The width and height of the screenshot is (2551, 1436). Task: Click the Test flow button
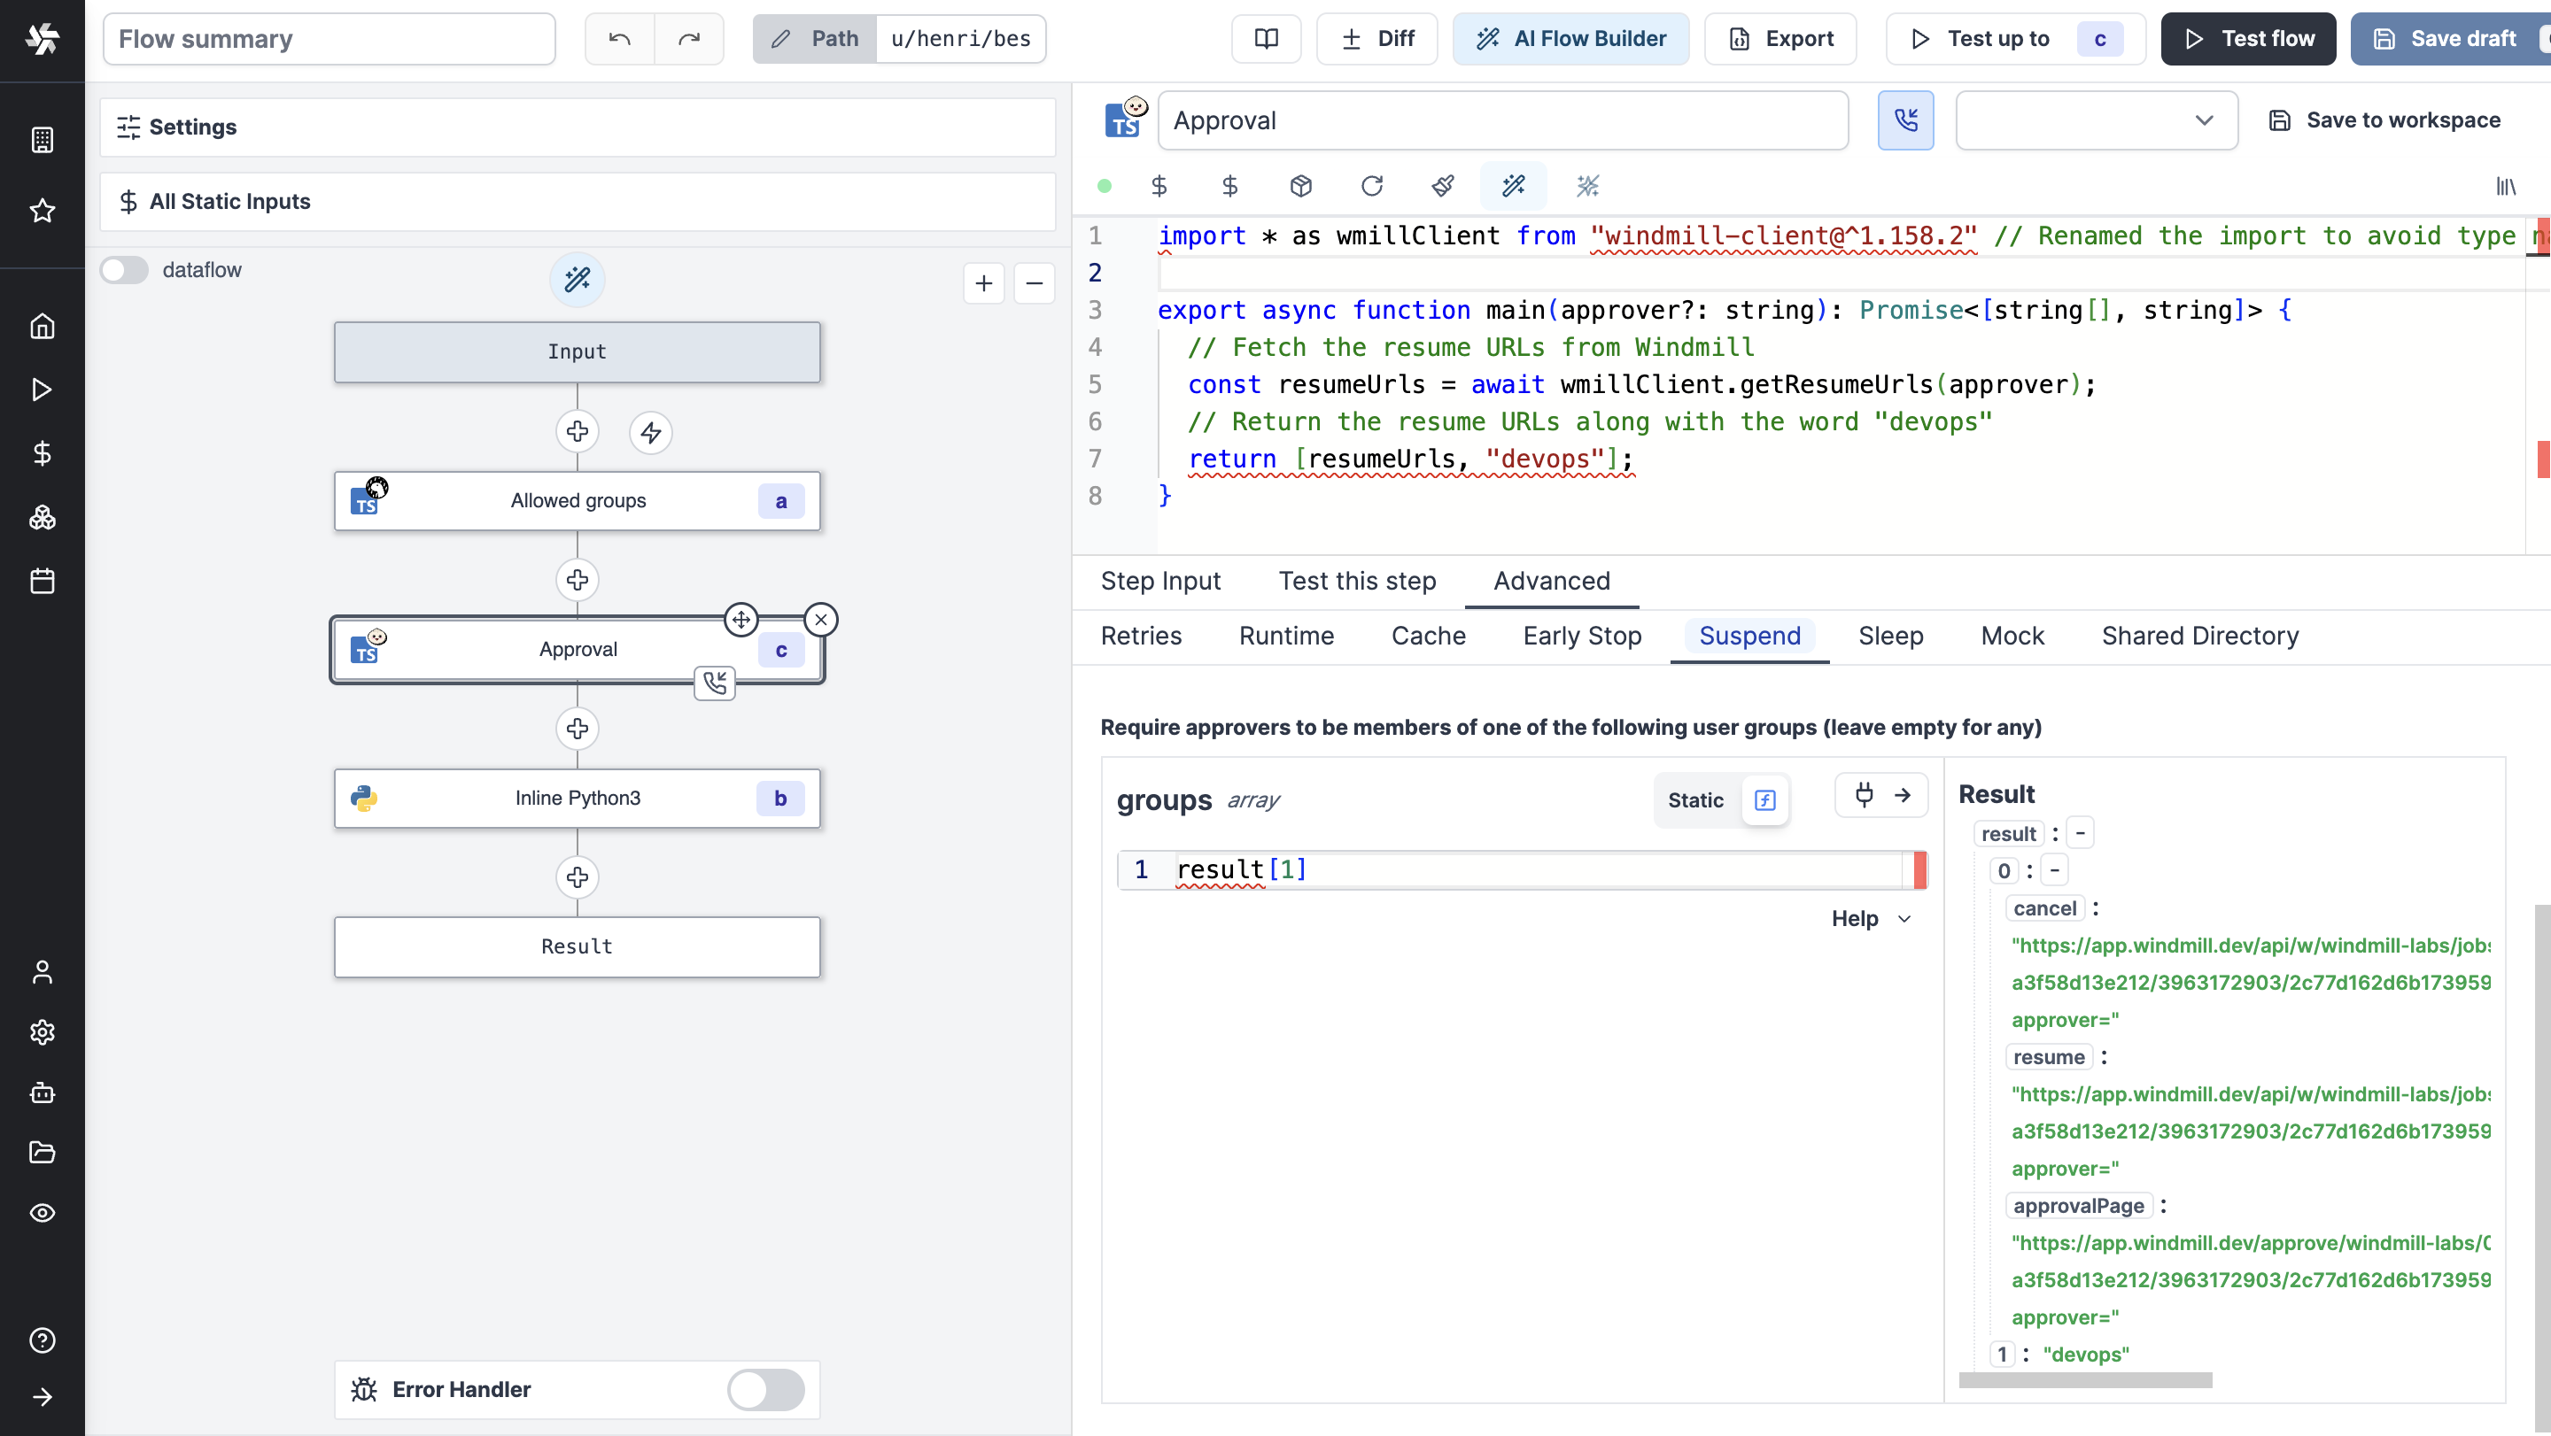(x=2248, y=39)
